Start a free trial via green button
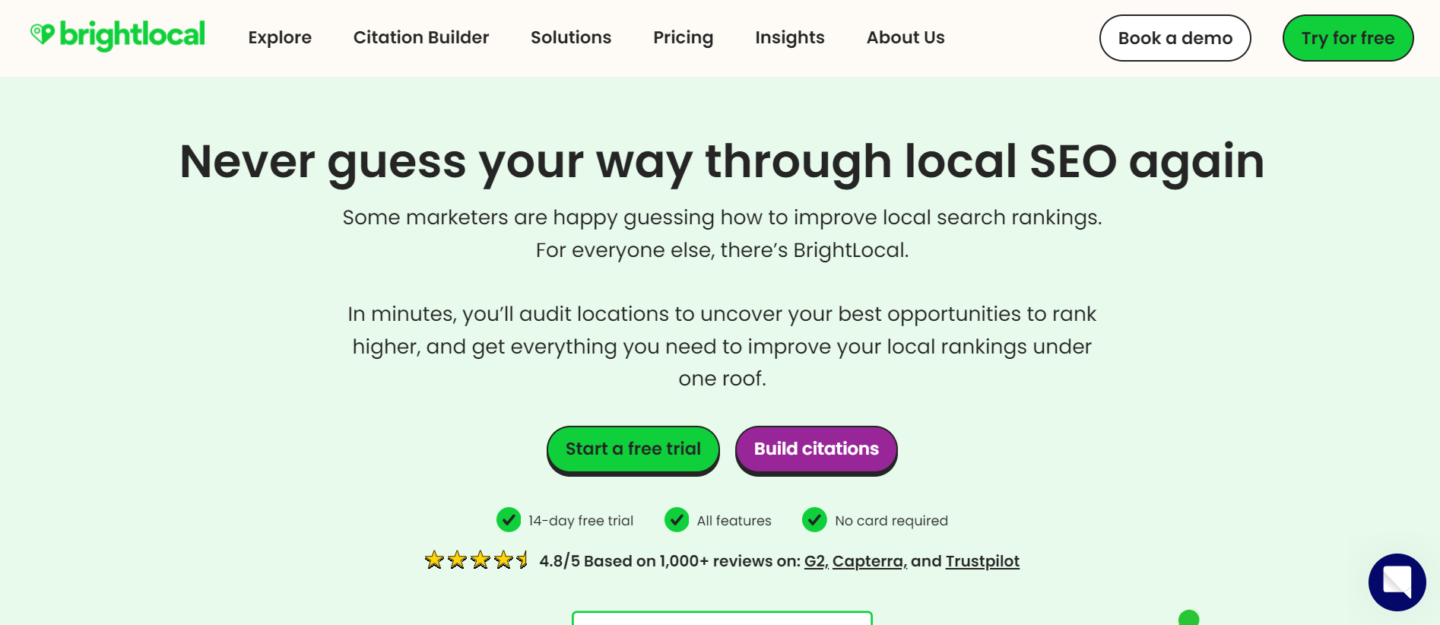Screen dimensions: 1440x625 tap(633, 449)
